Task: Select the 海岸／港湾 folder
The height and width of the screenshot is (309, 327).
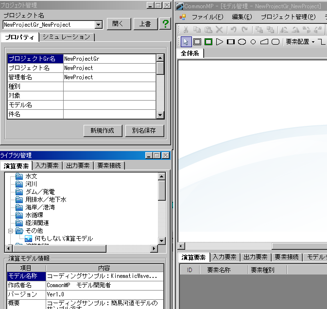Action: pos(40,207)
